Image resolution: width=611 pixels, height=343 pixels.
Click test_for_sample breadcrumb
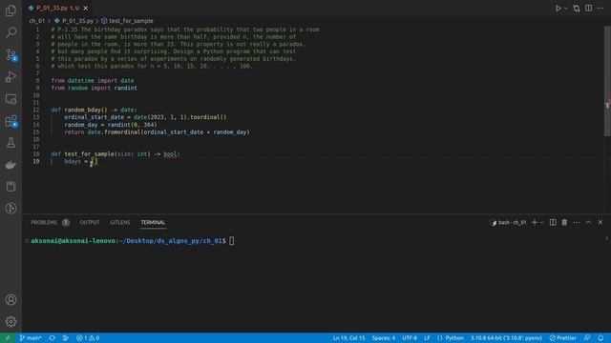(131, 21)
